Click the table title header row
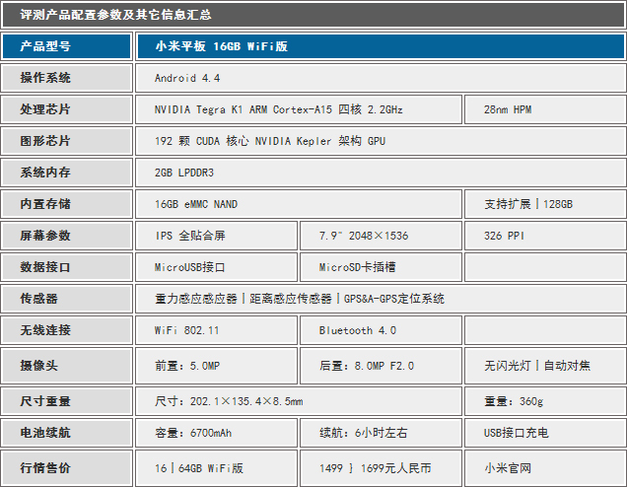The height and width of the screenshot is (487, 627). 313,15
